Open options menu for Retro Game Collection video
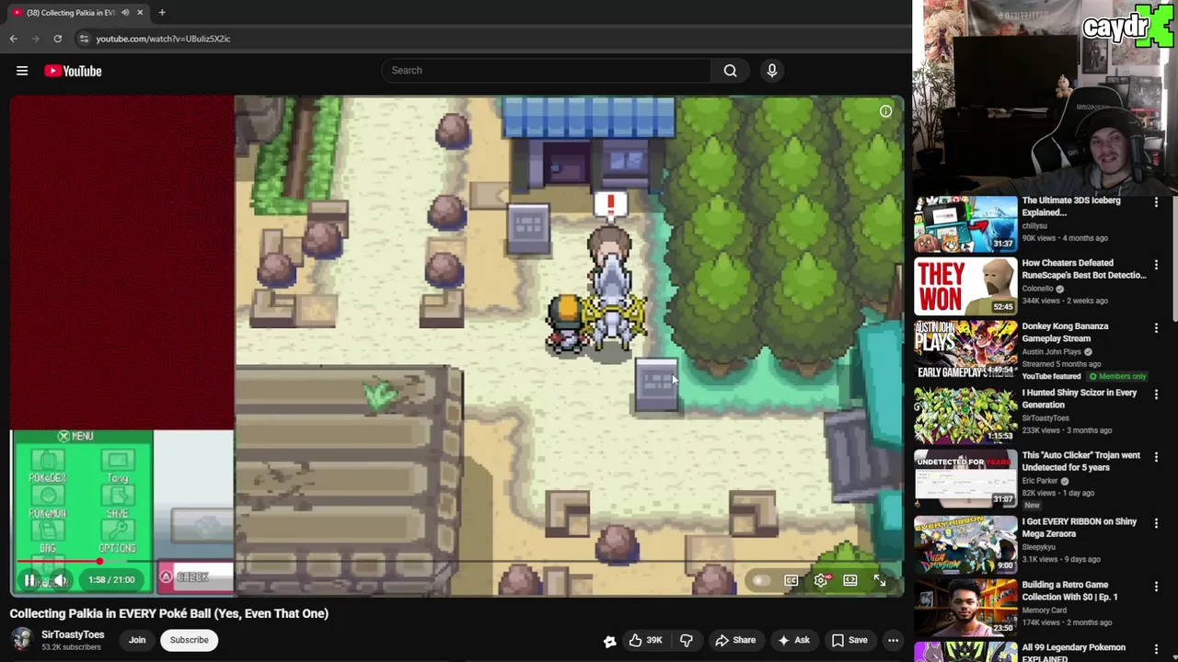 [1156, 586]
